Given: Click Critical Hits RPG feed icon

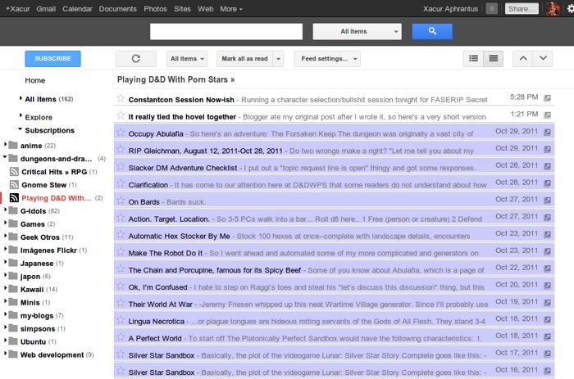Looking at the screenshot, I should (14, 172).
